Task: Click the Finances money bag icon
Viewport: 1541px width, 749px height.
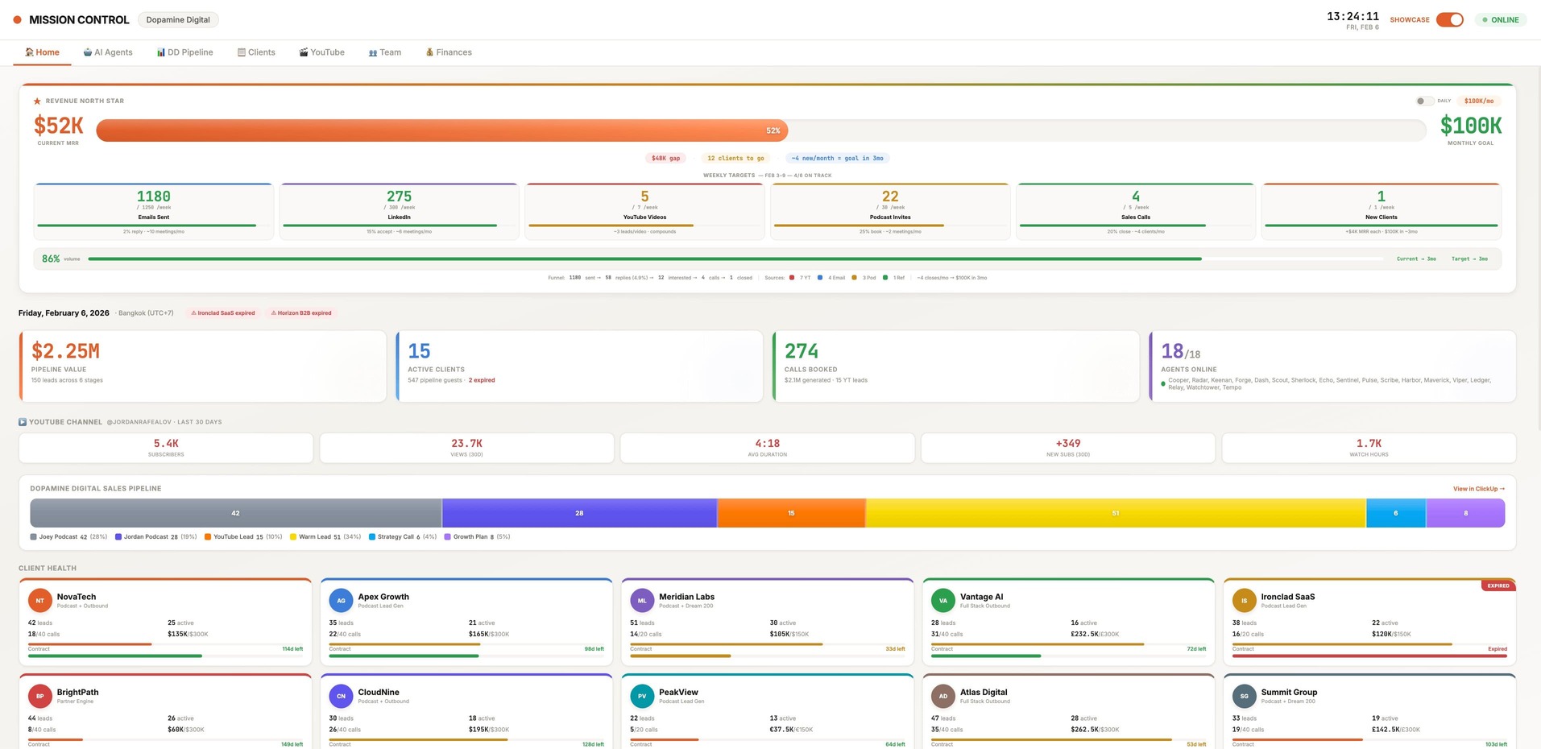Action: coord(429,52)
